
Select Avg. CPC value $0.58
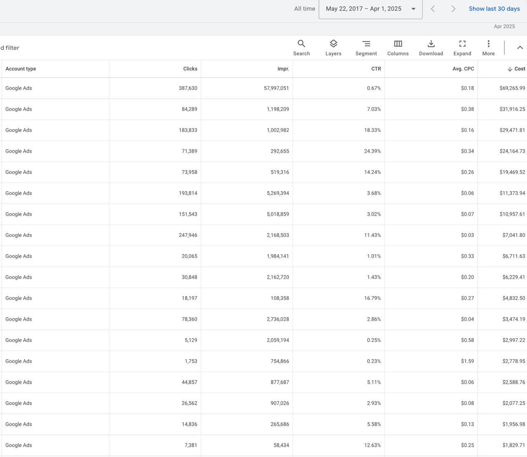pyautogui.click(x=467, y=340)
